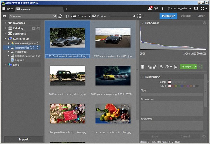The height and width of the screenshot is (144, 210).
Task: Open the shopping cart icon
Action: [x=156, y=9]
